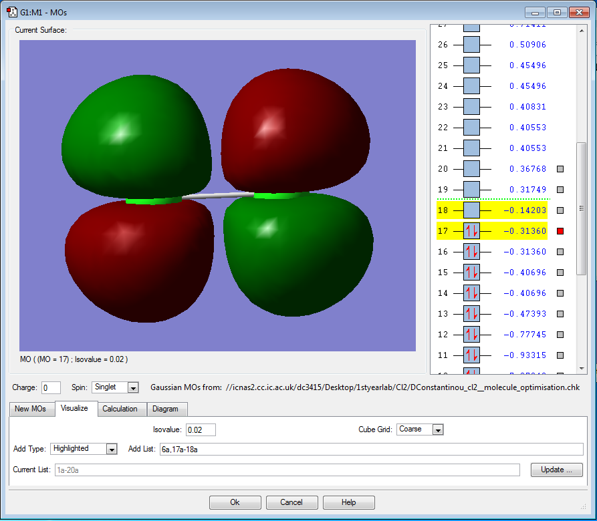
Task: Select the orbital box for MO 22
Action: (471, 128)
